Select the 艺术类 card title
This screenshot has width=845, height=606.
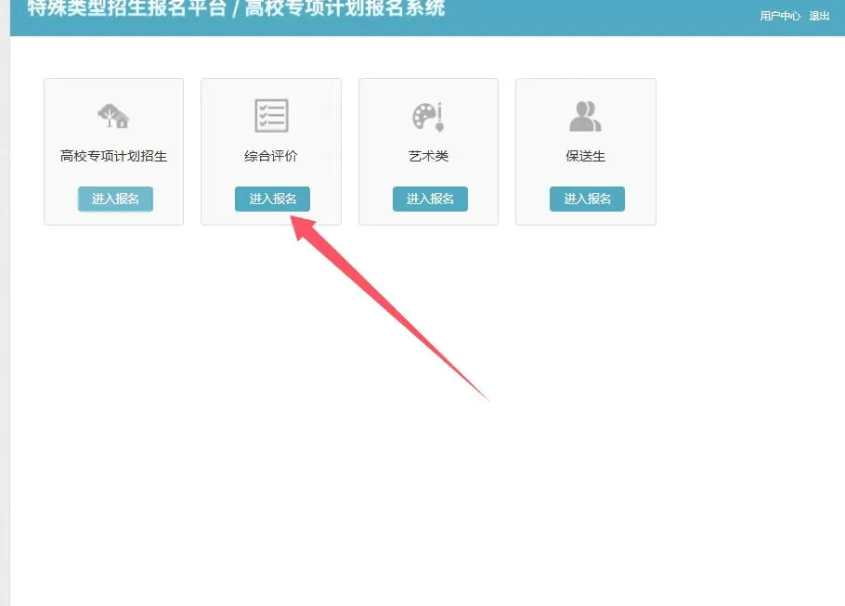point(428,156)
